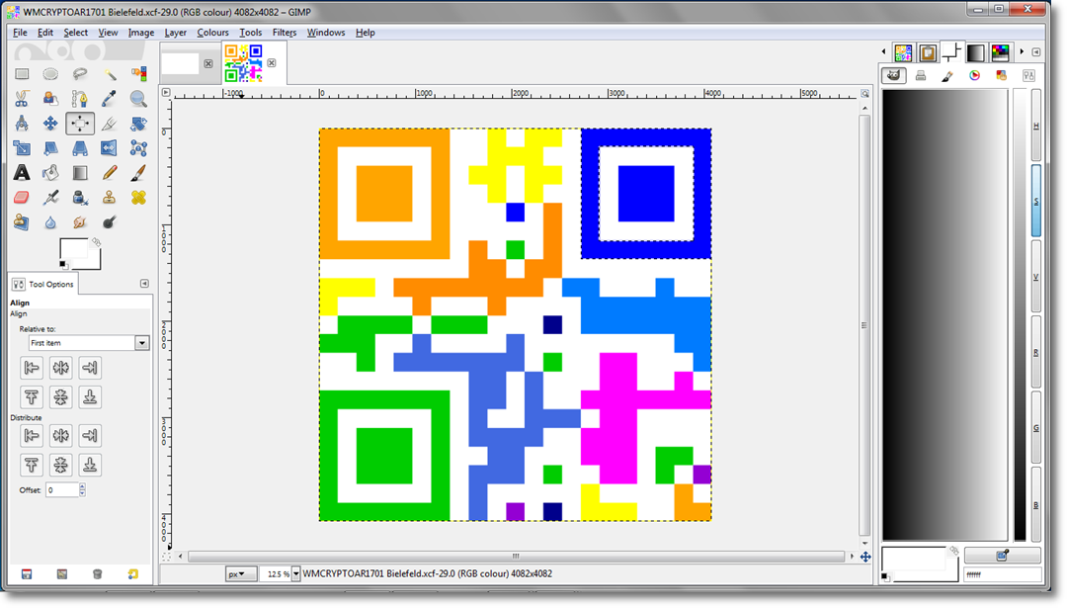Select the Rectangle Select tool
The width and height of the screenshot is (1067, 608).
(22, 73)
